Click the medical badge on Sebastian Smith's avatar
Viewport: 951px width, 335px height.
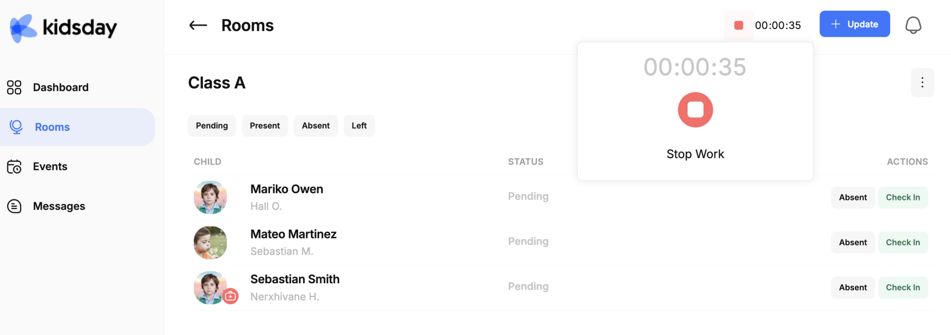click(x=230, y=296)
